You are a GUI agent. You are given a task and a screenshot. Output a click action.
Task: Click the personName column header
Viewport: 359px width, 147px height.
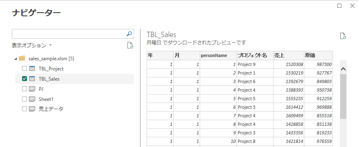(x=218, y=55)
